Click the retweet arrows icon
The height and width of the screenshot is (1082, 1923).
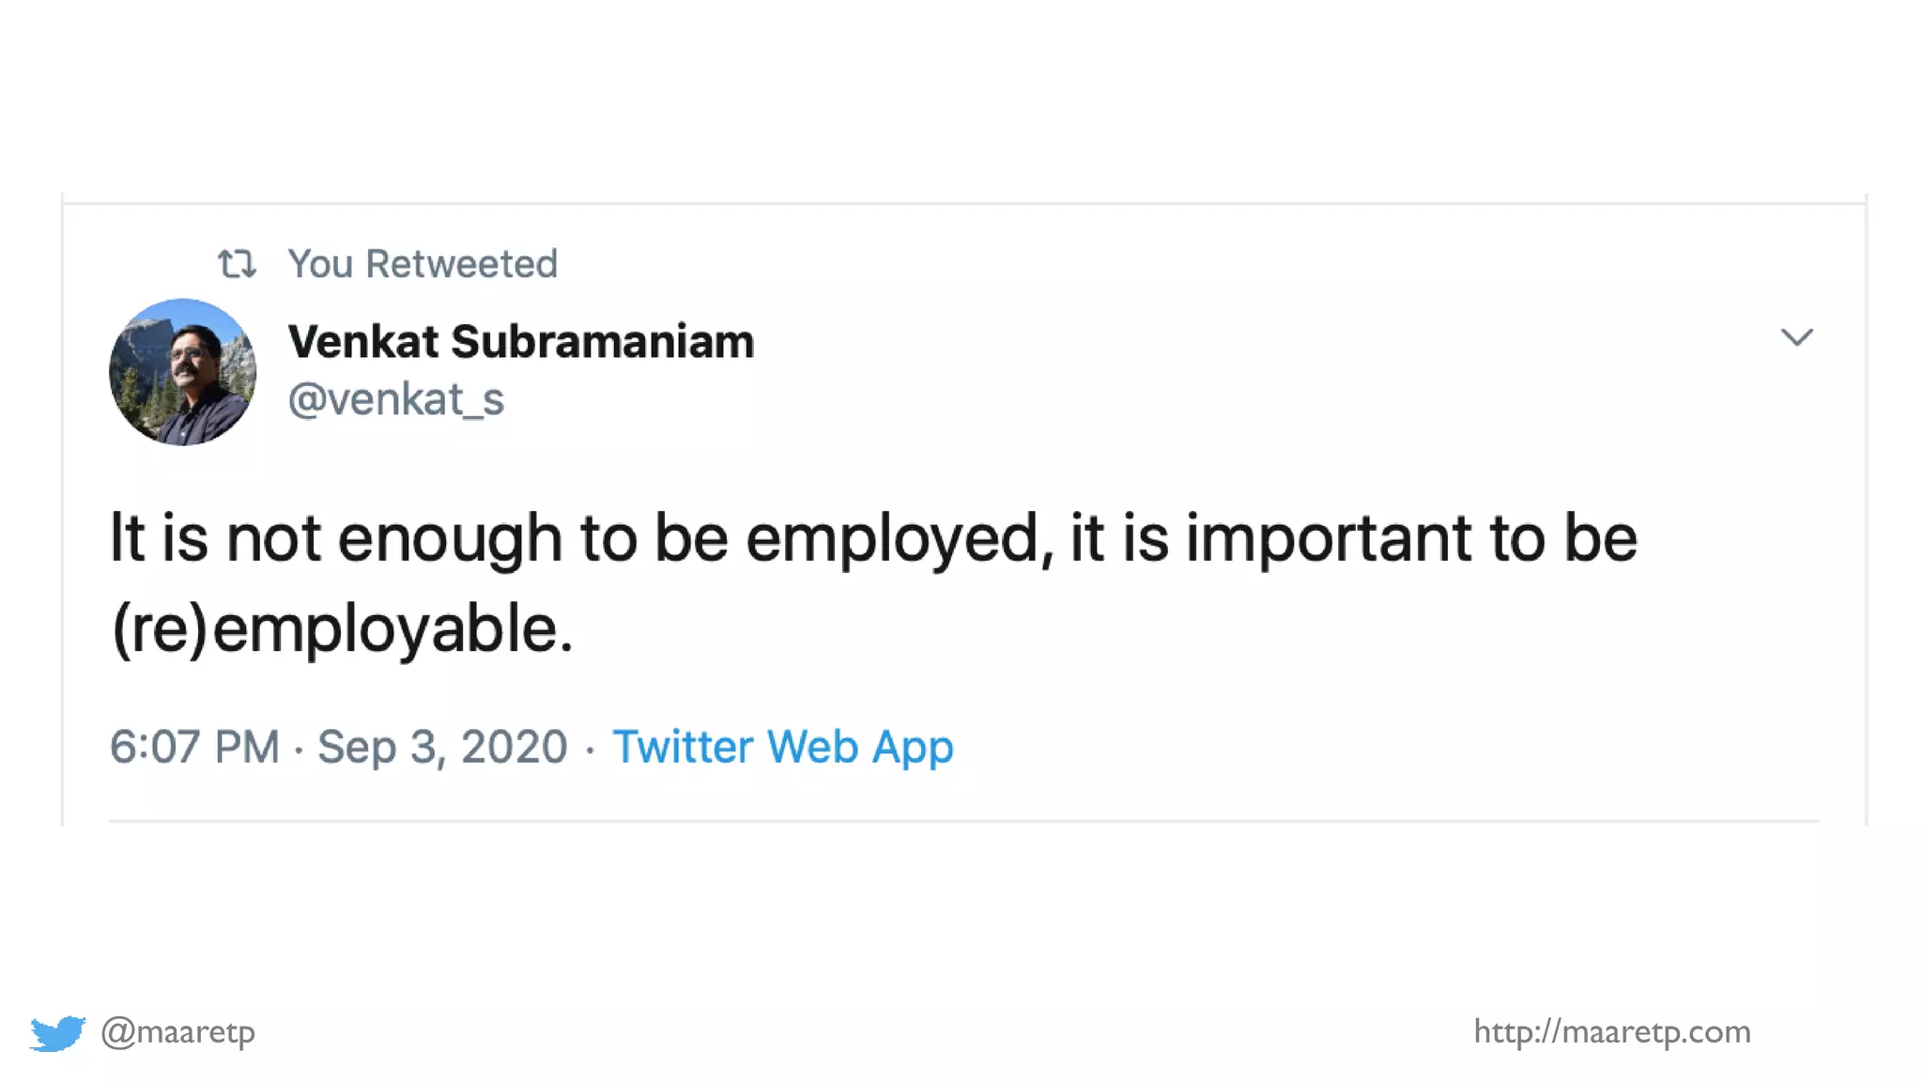pos(237,264)
